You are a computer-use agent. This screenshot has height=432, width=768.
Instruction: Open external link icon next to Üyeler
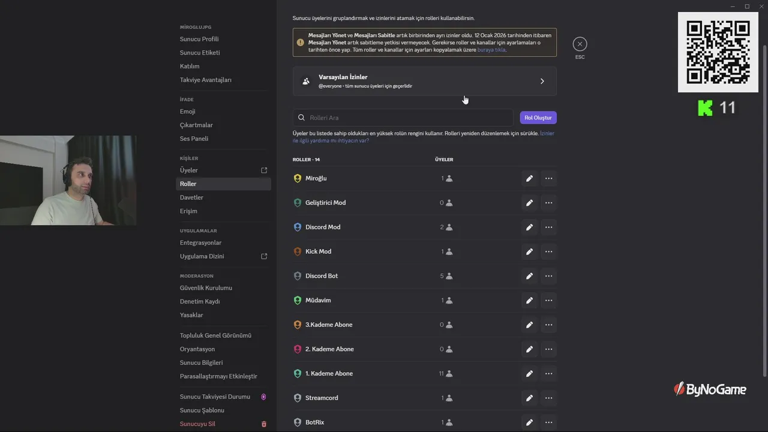pos(264,170)
